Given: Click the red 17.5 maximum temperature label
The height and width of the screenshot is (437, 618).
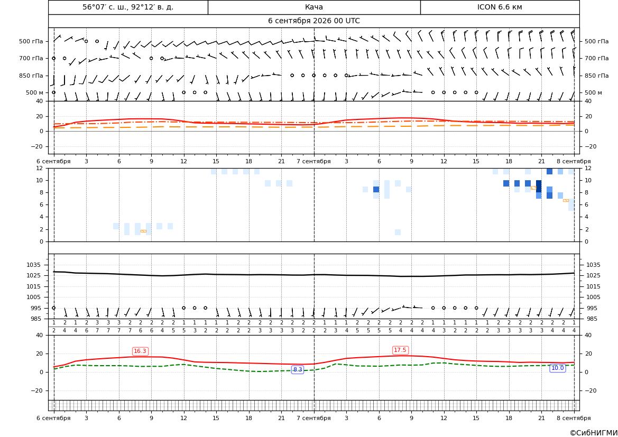Looking at the screenshot, I should (x=400, y=350).
